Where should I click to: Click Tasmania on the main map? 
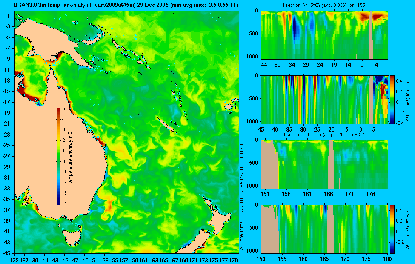pyautogui.click(x=72, y=237)
